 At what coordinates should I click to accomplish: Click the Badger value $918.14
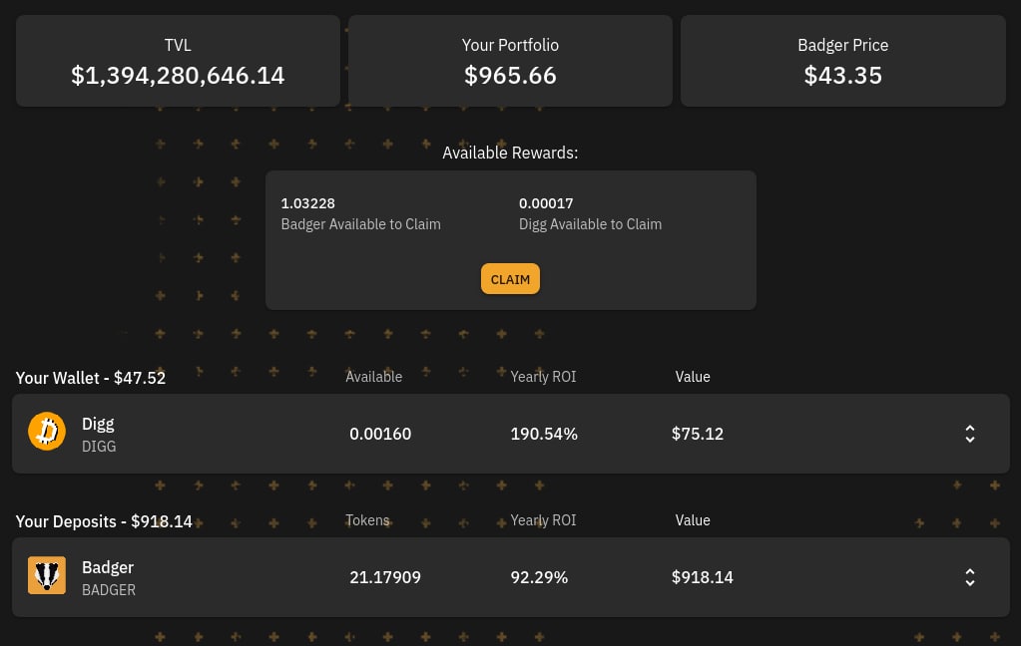(703, 577)
